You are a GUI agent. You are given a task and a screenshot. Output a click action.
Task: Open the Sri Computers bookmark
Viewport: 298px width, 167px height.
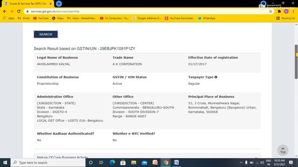coord(114,18)
